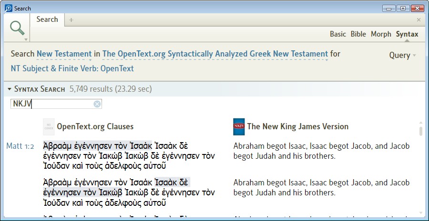This screenshot has height=221, width=429.
Task: Clear the NKJV text field
Action: (97, 104)
